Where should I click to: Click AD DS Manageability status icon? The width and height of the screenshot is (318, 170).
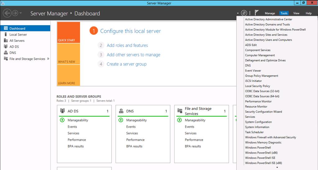coord(62,120)
